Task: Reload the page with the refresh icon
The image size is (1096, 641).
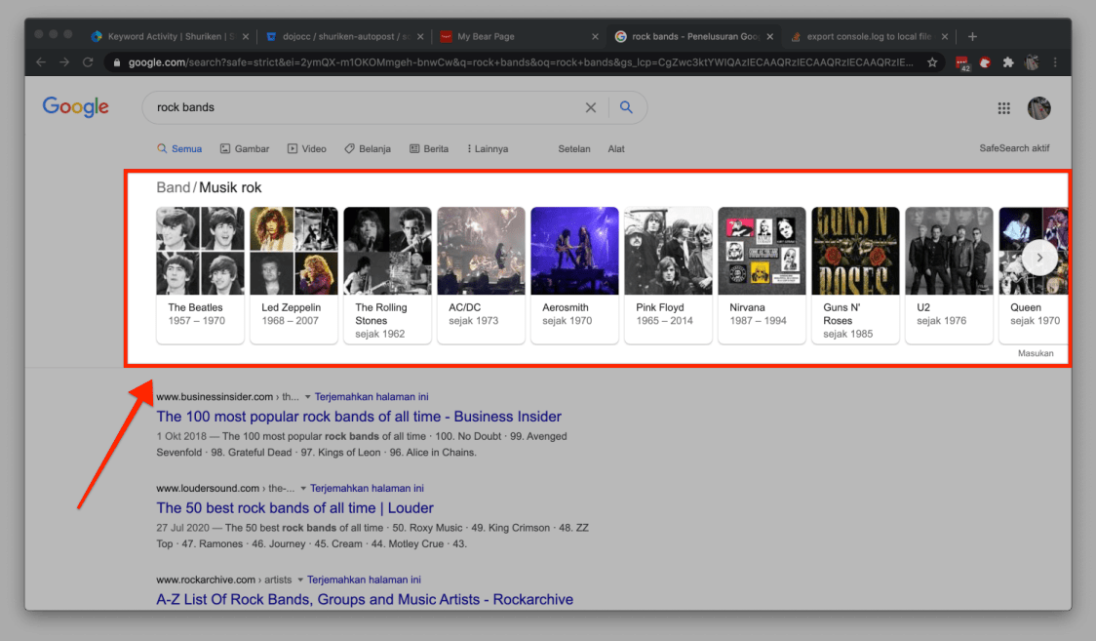Action: [x=88, y=62]
